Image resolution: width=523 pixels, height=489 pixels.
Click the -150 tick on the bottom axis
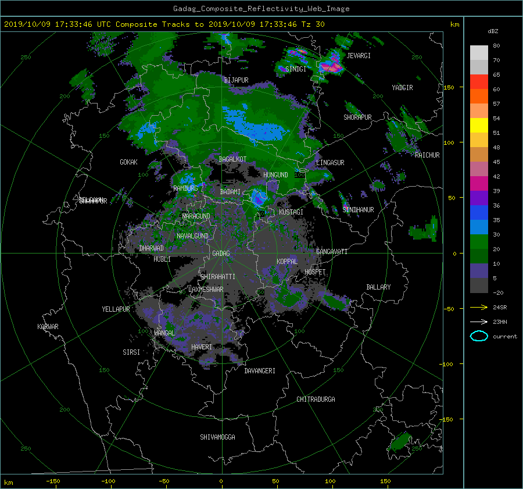coord(53,481)
